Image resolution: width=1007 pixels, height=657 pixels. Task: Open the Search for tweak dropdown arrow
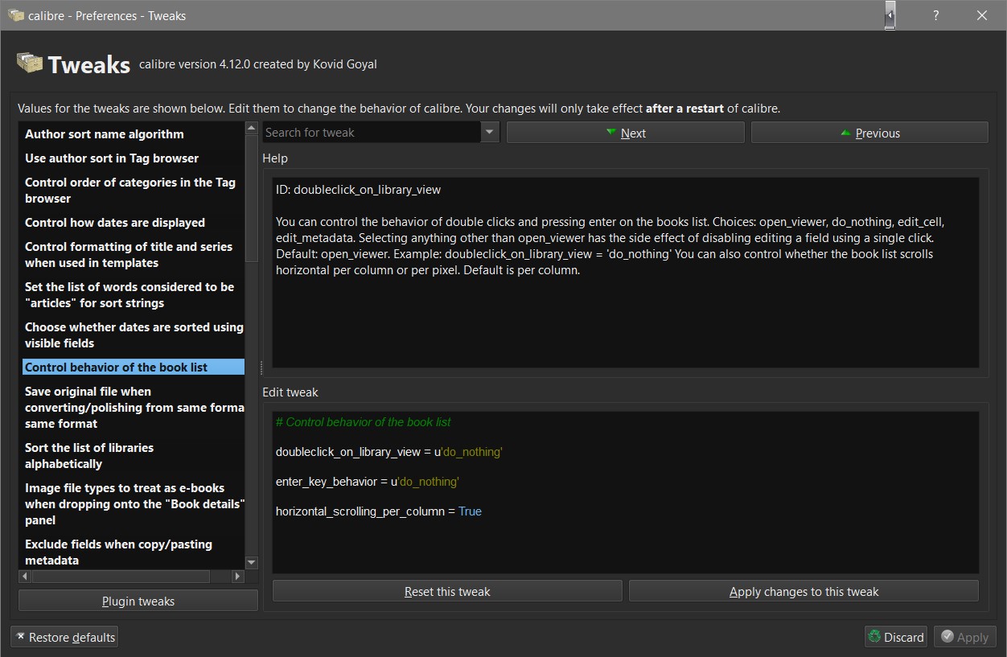[490, 133]
